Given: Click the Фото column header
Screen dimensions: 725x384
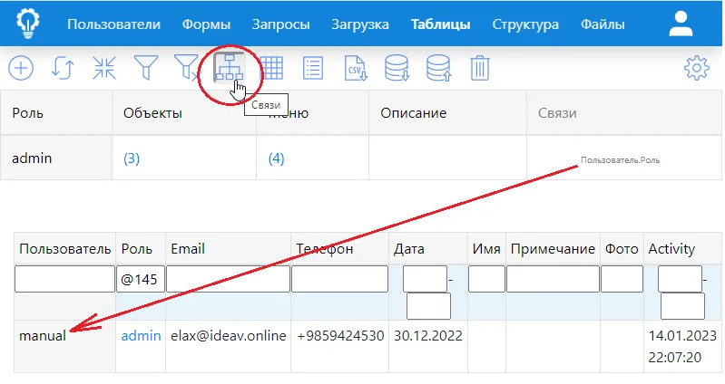Looking at the screenshot, I should point(622,249).
